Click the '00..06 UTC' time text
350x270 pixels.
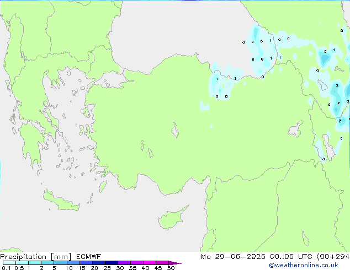tap(291, 257)
